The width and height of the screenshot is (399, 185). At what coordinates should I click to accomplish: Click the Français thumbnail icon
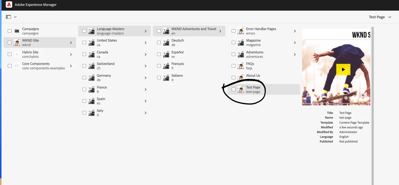tap(166, 66)
